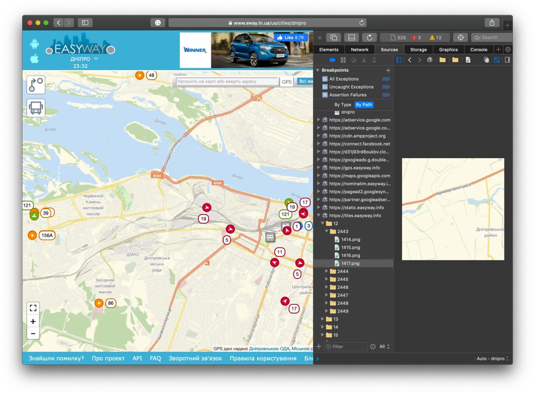Screen dimensions: 535x394
Task: Toggle All Exceptions breakpoint
Action: tap(387, 79)
